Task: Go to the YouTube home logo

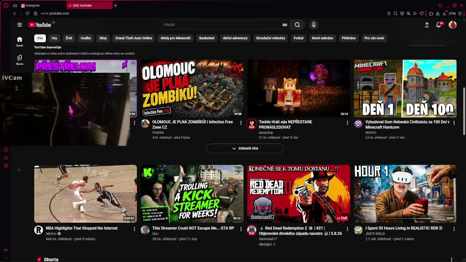Action: pos(40,25)
